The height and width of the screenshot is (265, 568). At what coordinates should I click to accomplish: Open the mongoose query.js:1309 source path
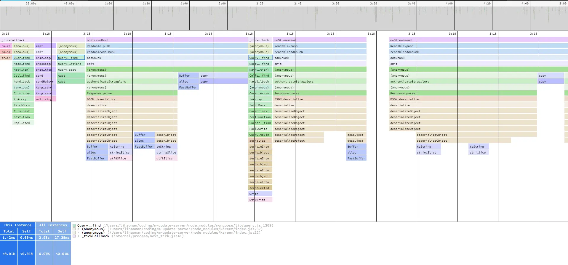click(188, 225)
